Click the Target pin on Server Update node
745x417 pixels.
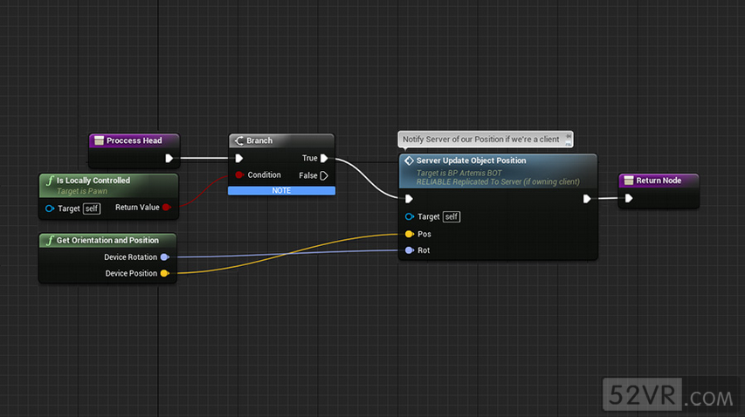pos(409,217)
